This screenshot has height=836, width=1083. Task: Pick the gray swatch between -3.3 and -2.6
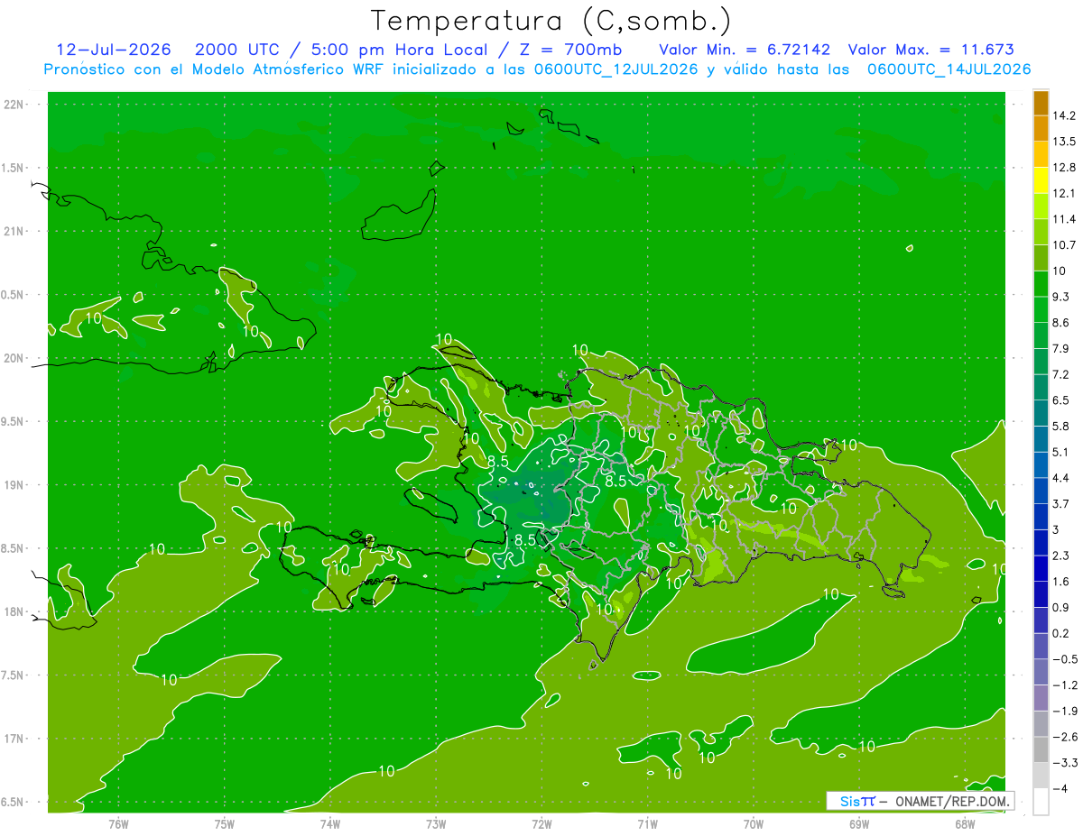1041,750
